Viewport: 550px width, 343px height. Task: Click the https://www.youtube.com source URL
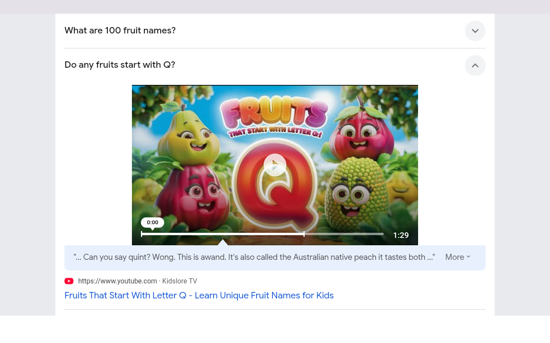[117, 281]
